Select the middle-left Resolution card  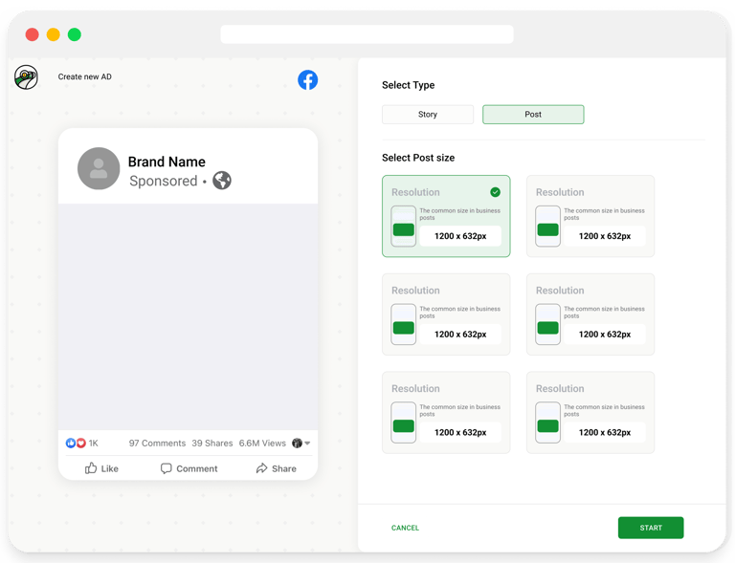click(x=446, y=314)
